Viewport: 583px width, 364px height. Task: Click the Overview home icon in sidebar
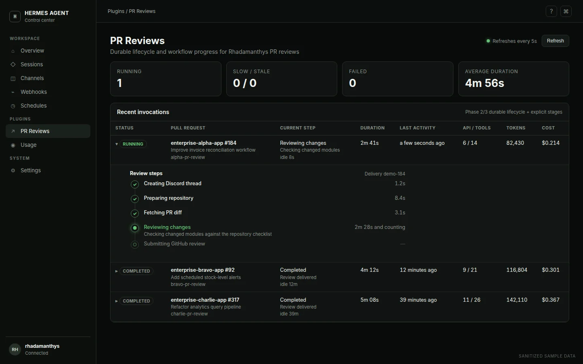[x=13, y=51]
